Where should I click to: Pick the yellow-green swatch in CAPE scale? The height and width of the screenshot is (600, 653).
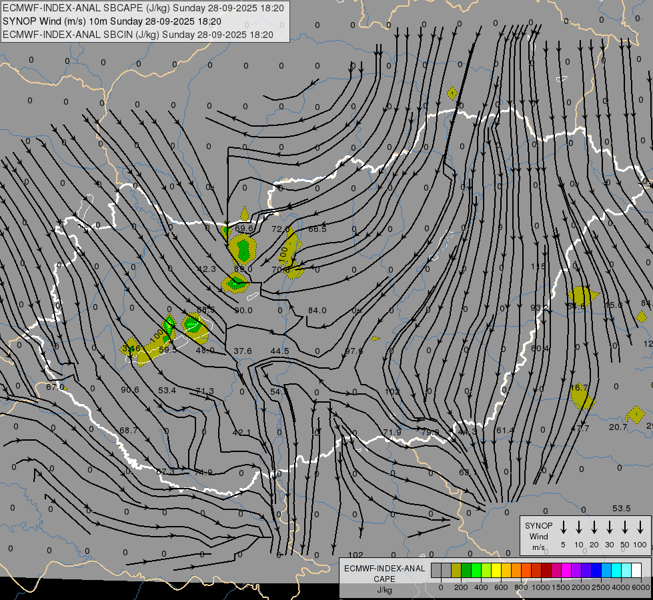tap(486, 571)
